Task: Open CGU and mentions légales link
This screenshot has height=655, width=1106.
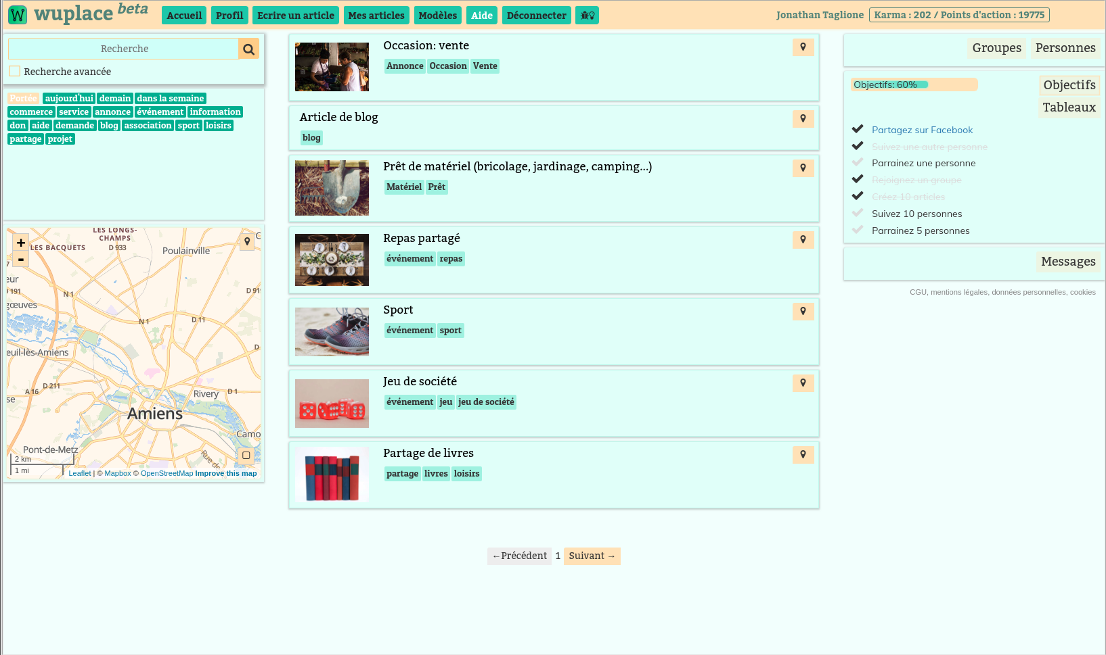Action: (x=1002, y=292)
